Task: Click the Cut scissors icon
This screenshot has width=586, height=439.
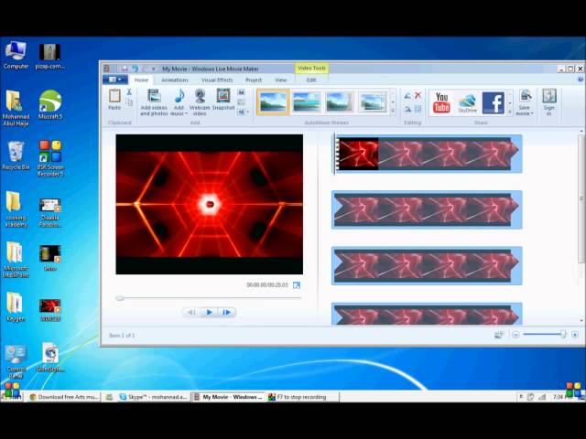Action: pyautogui.click(x=129, y=91)
